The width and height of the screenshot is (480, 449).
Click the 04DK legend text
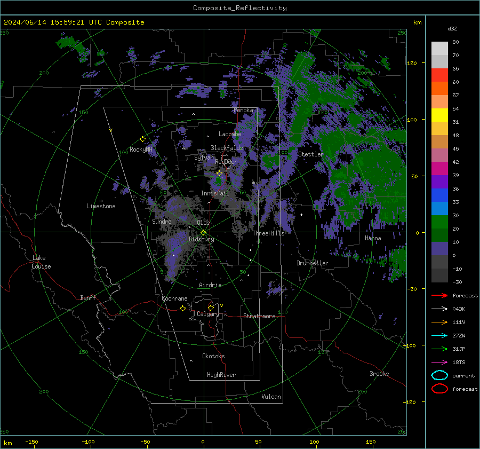(x=459, y=309)
